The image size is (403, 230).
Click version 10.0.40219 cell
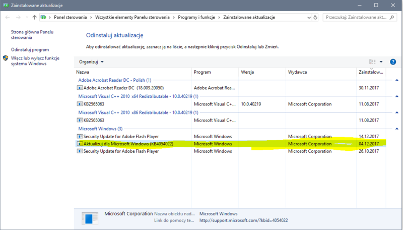pyautogui.click(x=251, y=104)
